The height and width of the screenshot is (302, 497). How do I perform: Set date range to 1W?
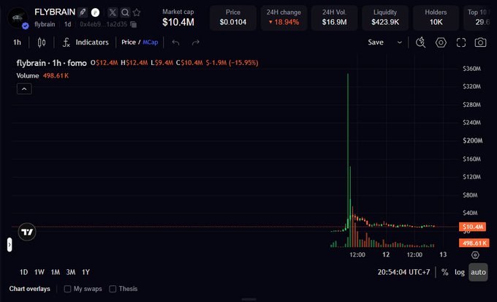[x=39, y=272]
